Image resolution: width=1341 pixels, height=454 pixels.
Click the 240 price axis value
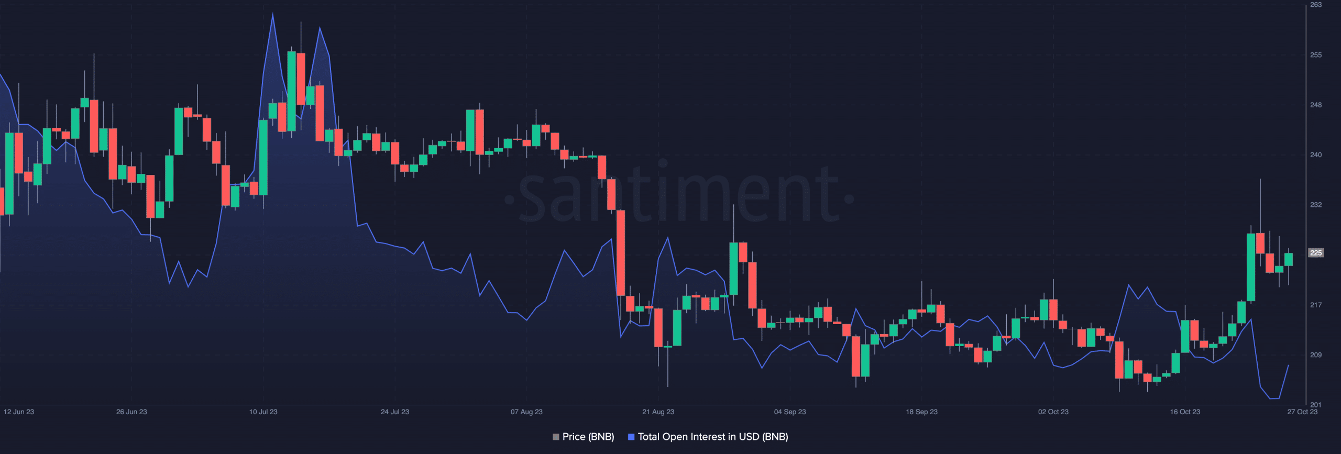[x=1316, y=155]
